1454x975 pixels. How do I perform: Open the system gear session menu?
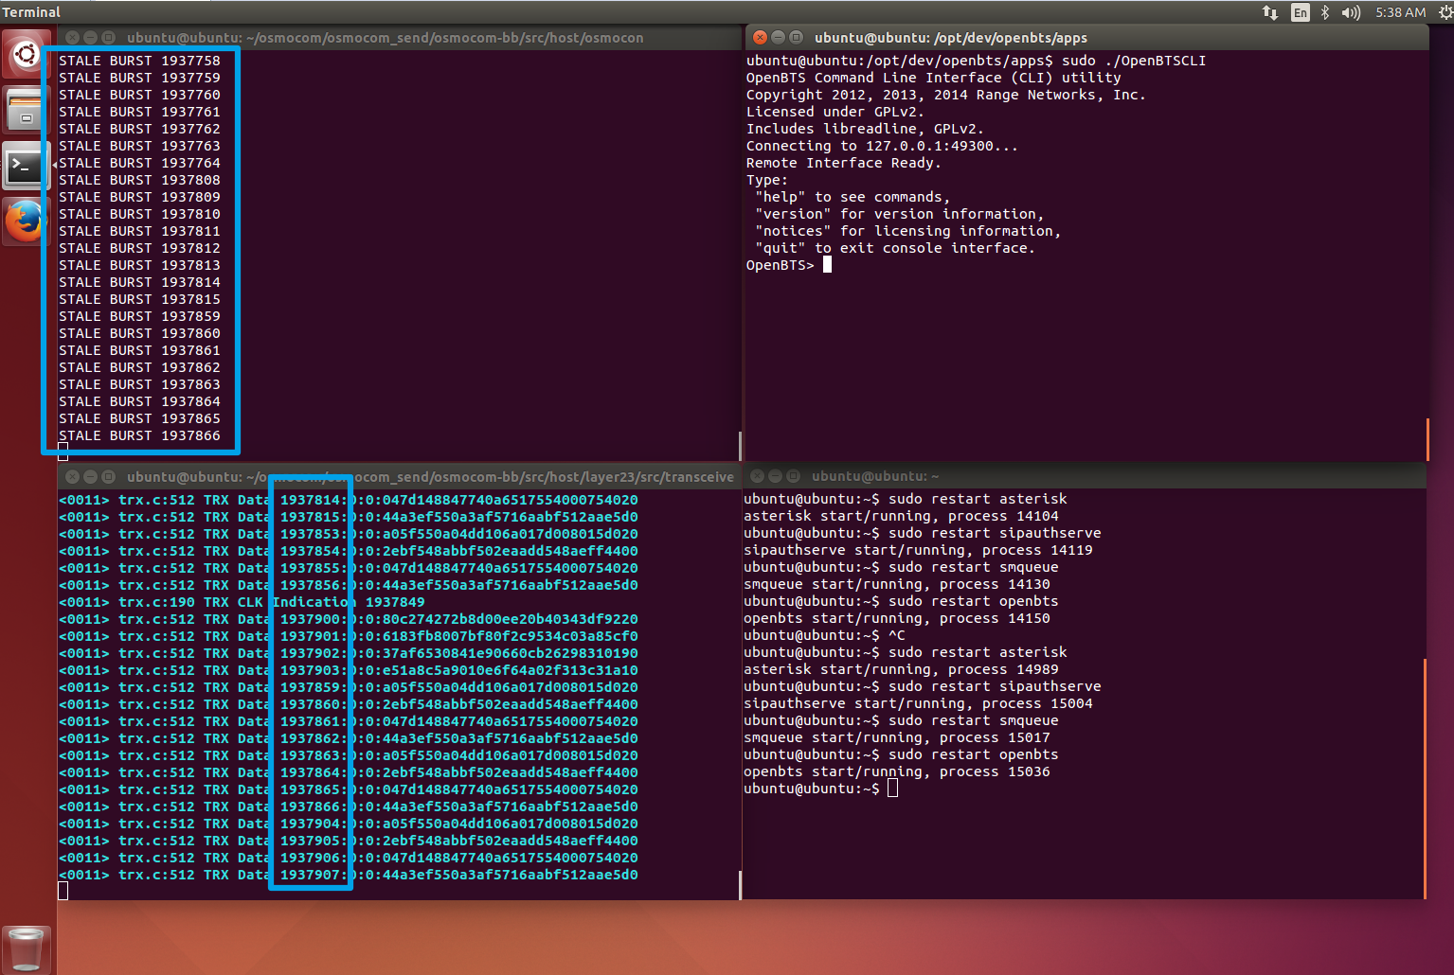[x=1445, y=12]
